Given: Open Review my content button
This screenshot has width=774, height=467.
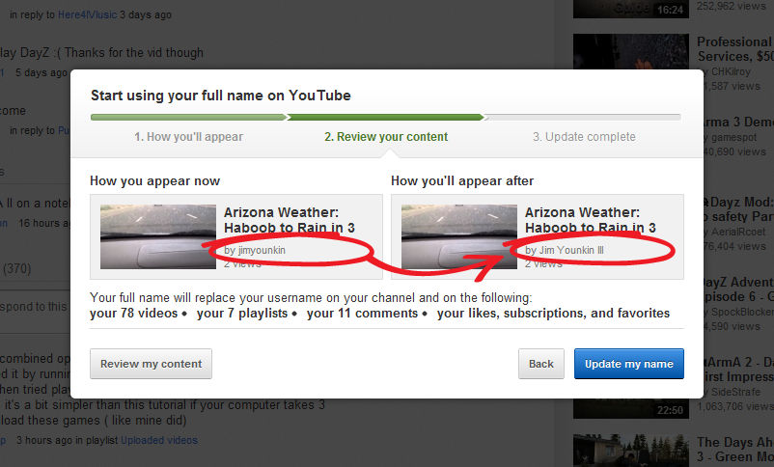Looking at the screenshot, I should pyautogui.click(x=152, y=364).
